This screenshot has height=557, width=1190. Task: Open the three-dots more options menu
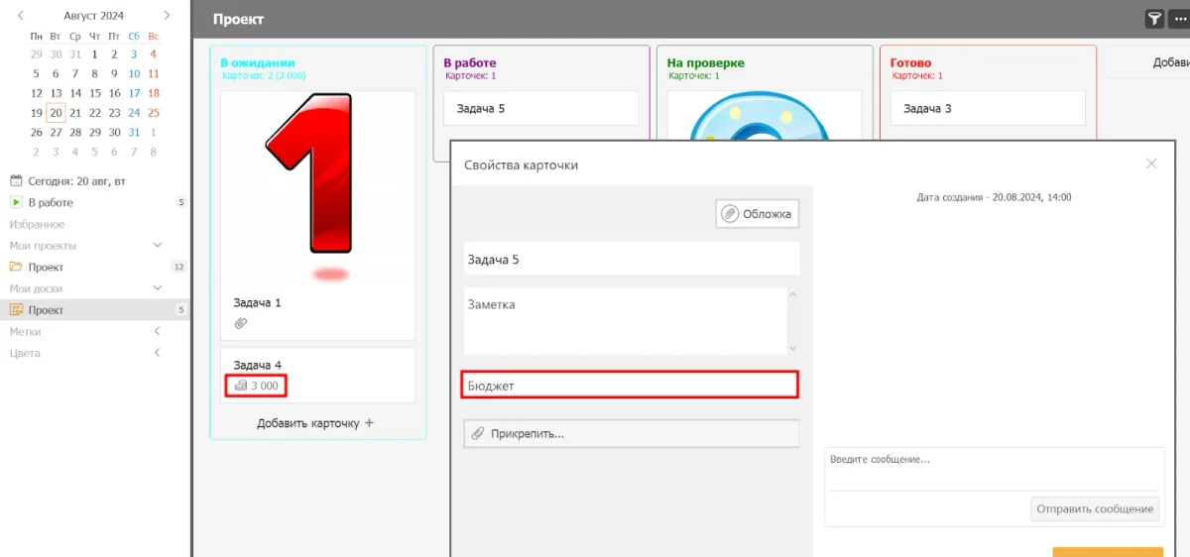tap(1179, 19)
